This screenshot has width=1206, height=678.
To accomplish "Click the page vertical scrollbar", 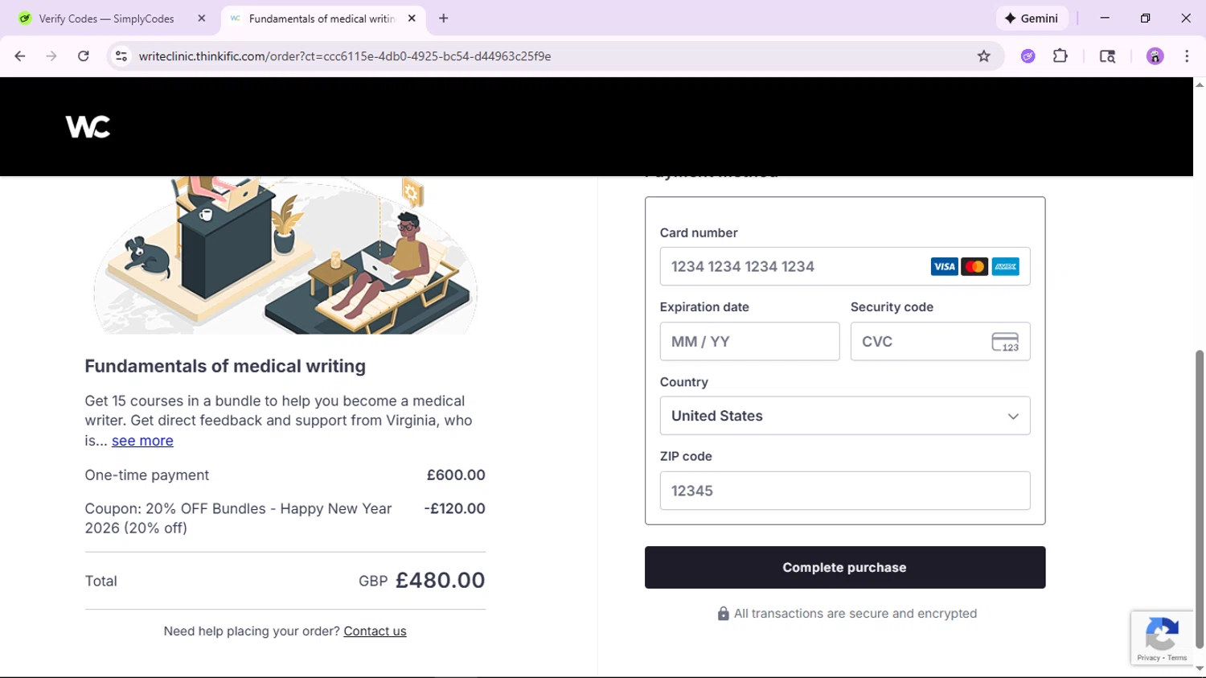I will click(x=1199, y=499).
